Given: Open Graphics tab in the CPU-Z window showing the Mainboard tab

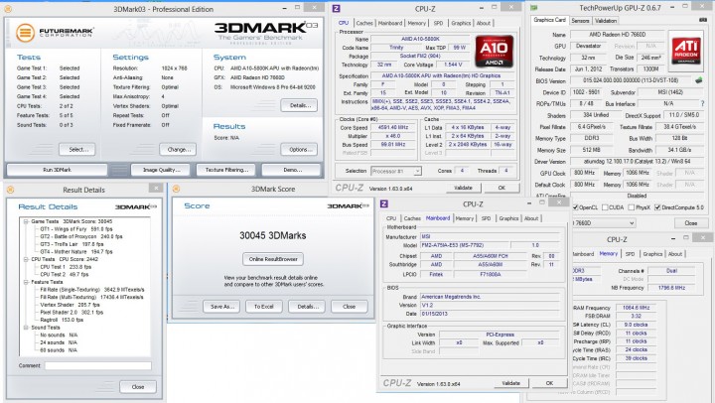Looking at the screenshot, I should click(508, 218).
